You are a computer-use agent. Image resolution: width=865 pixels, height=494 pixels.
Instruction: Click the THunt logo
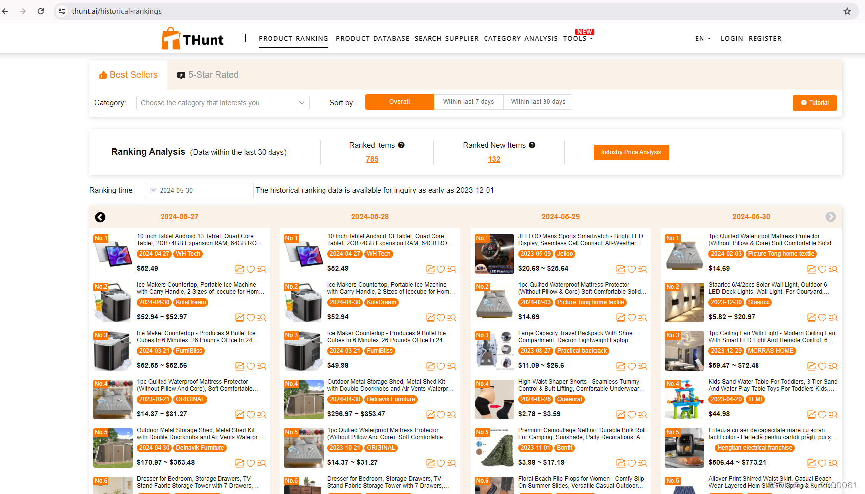pos(192,39)
